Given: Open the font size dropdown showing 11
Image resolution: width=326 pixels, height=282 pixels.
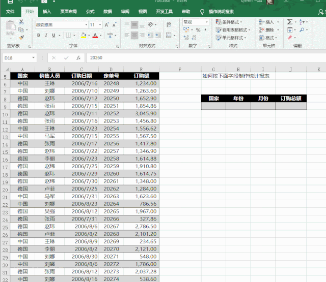Looking at the screenshot, I should pyautogui.click(x=100, y=25).
